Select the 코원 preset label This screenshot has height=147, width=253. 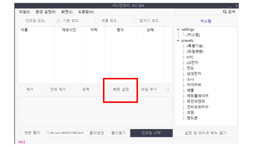(190, 113)
